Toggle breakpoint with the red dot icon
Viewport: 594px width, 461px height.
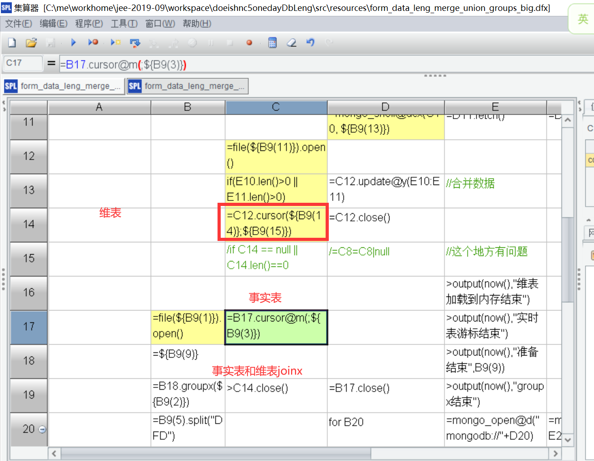249,43
